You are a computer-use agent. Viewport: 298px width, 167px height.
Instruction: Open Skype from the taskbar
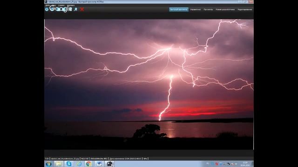[69, 164]
